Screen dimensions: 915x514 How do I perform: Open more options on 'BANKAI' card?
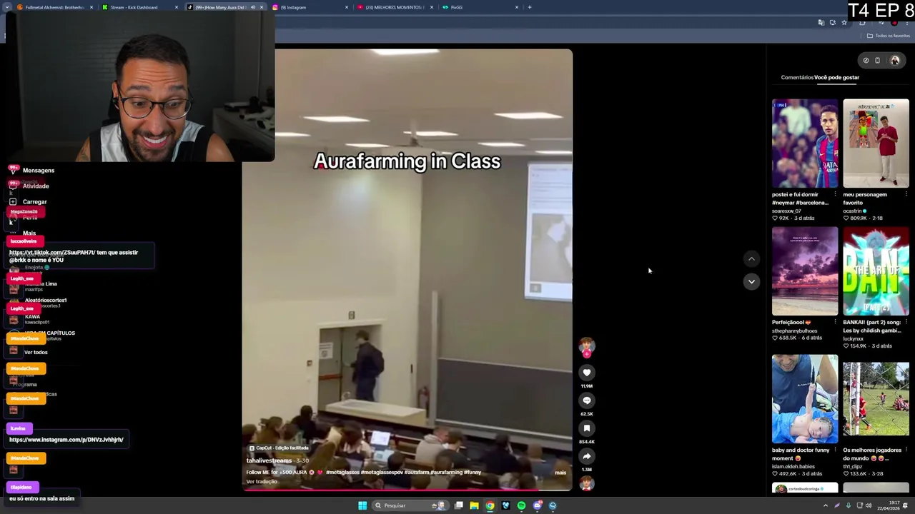(906, 322)
